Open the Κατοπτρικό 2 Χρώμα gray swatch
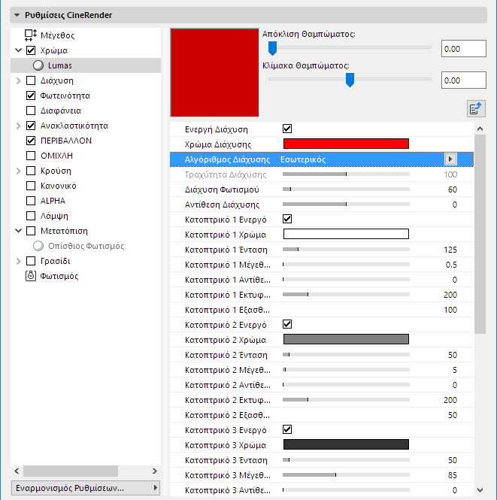This screenshot has height=500, width=497. [x=346, y=339]
